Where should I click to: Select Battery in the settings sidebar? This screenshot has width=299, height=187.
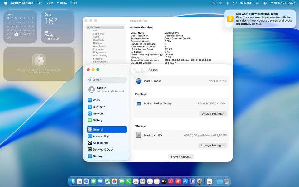pyautogui.click(x=107, y=120)
